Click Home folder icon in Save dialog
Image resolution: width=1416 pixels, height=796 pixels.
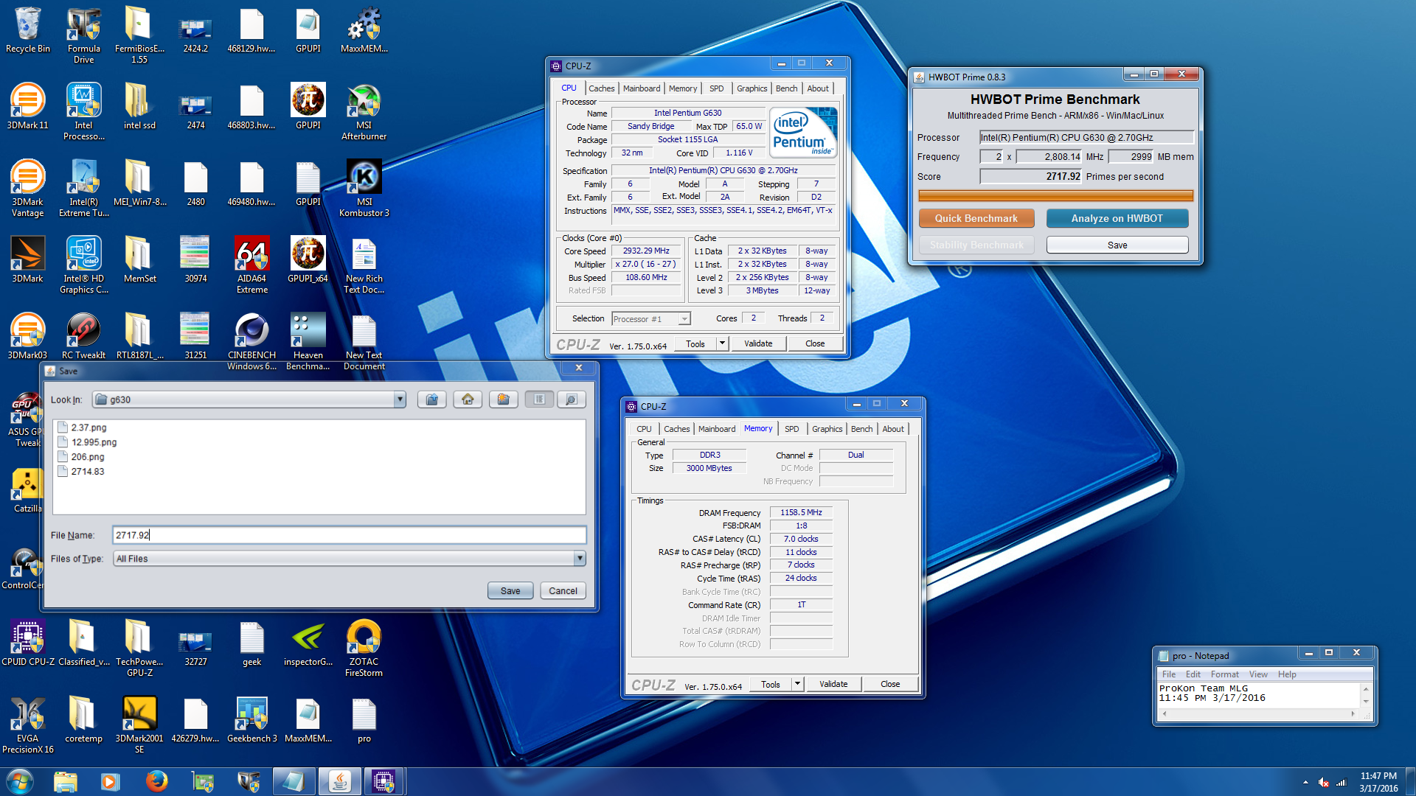468,399
